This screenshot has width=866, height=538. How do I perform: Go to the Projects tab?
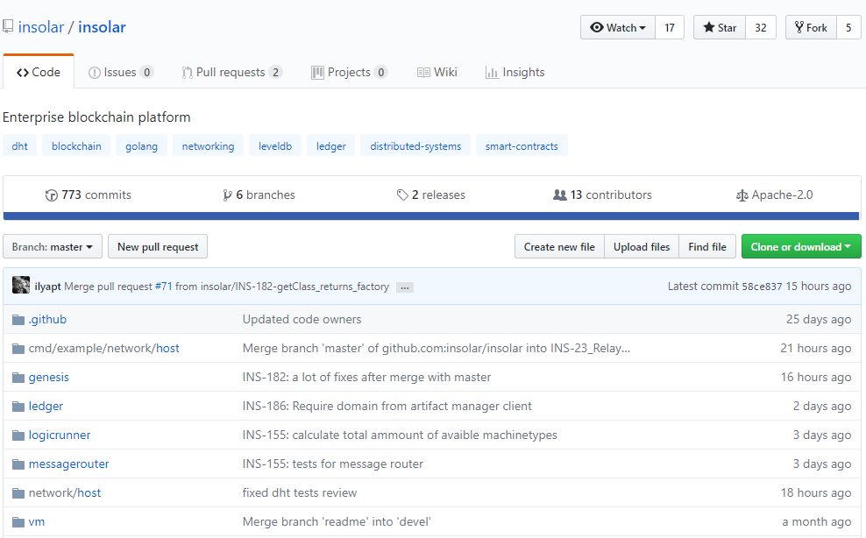pyautogui.click(x=350, y=73)
